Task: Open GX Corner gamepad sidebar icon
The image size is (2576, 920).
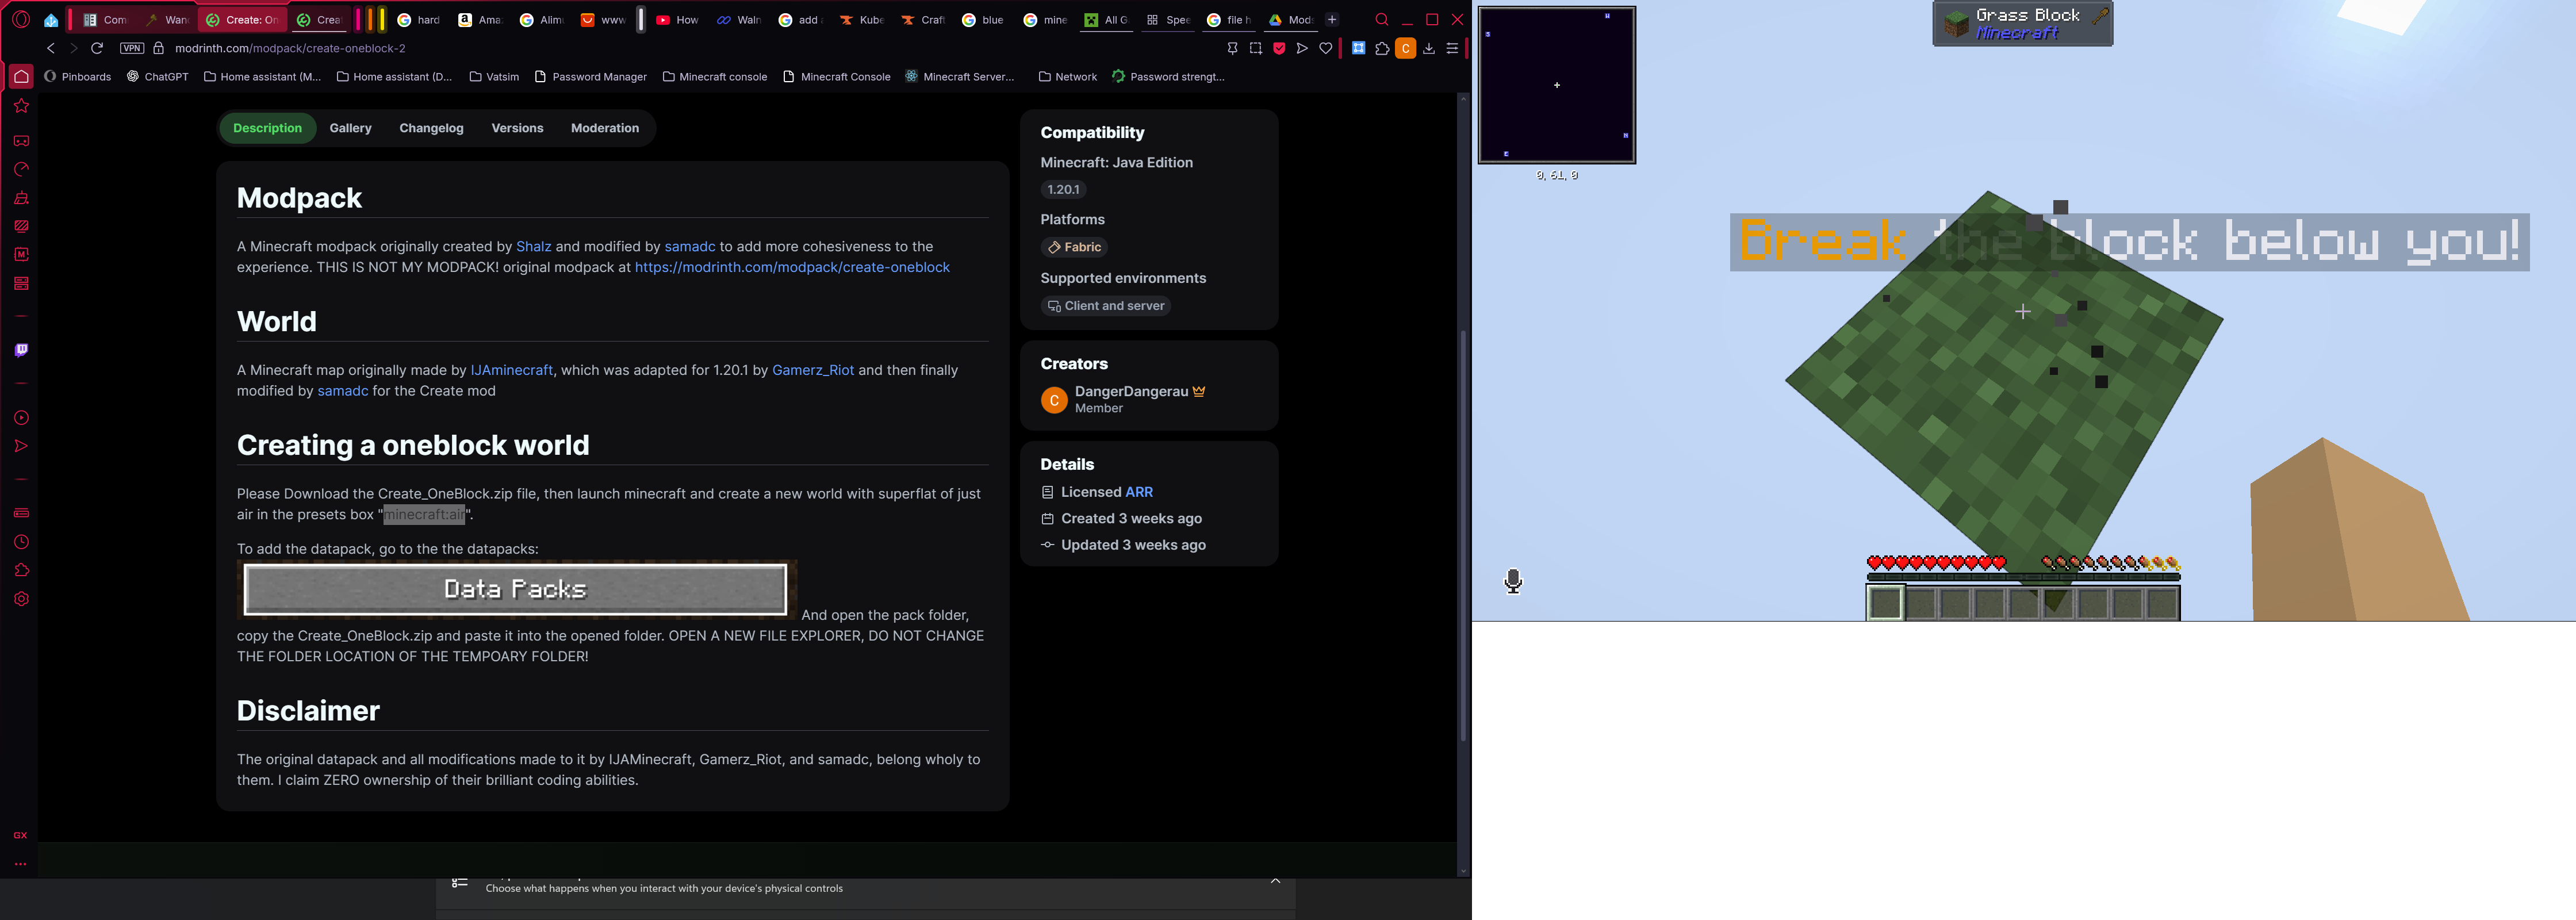Action: click(x=21, y=141)
